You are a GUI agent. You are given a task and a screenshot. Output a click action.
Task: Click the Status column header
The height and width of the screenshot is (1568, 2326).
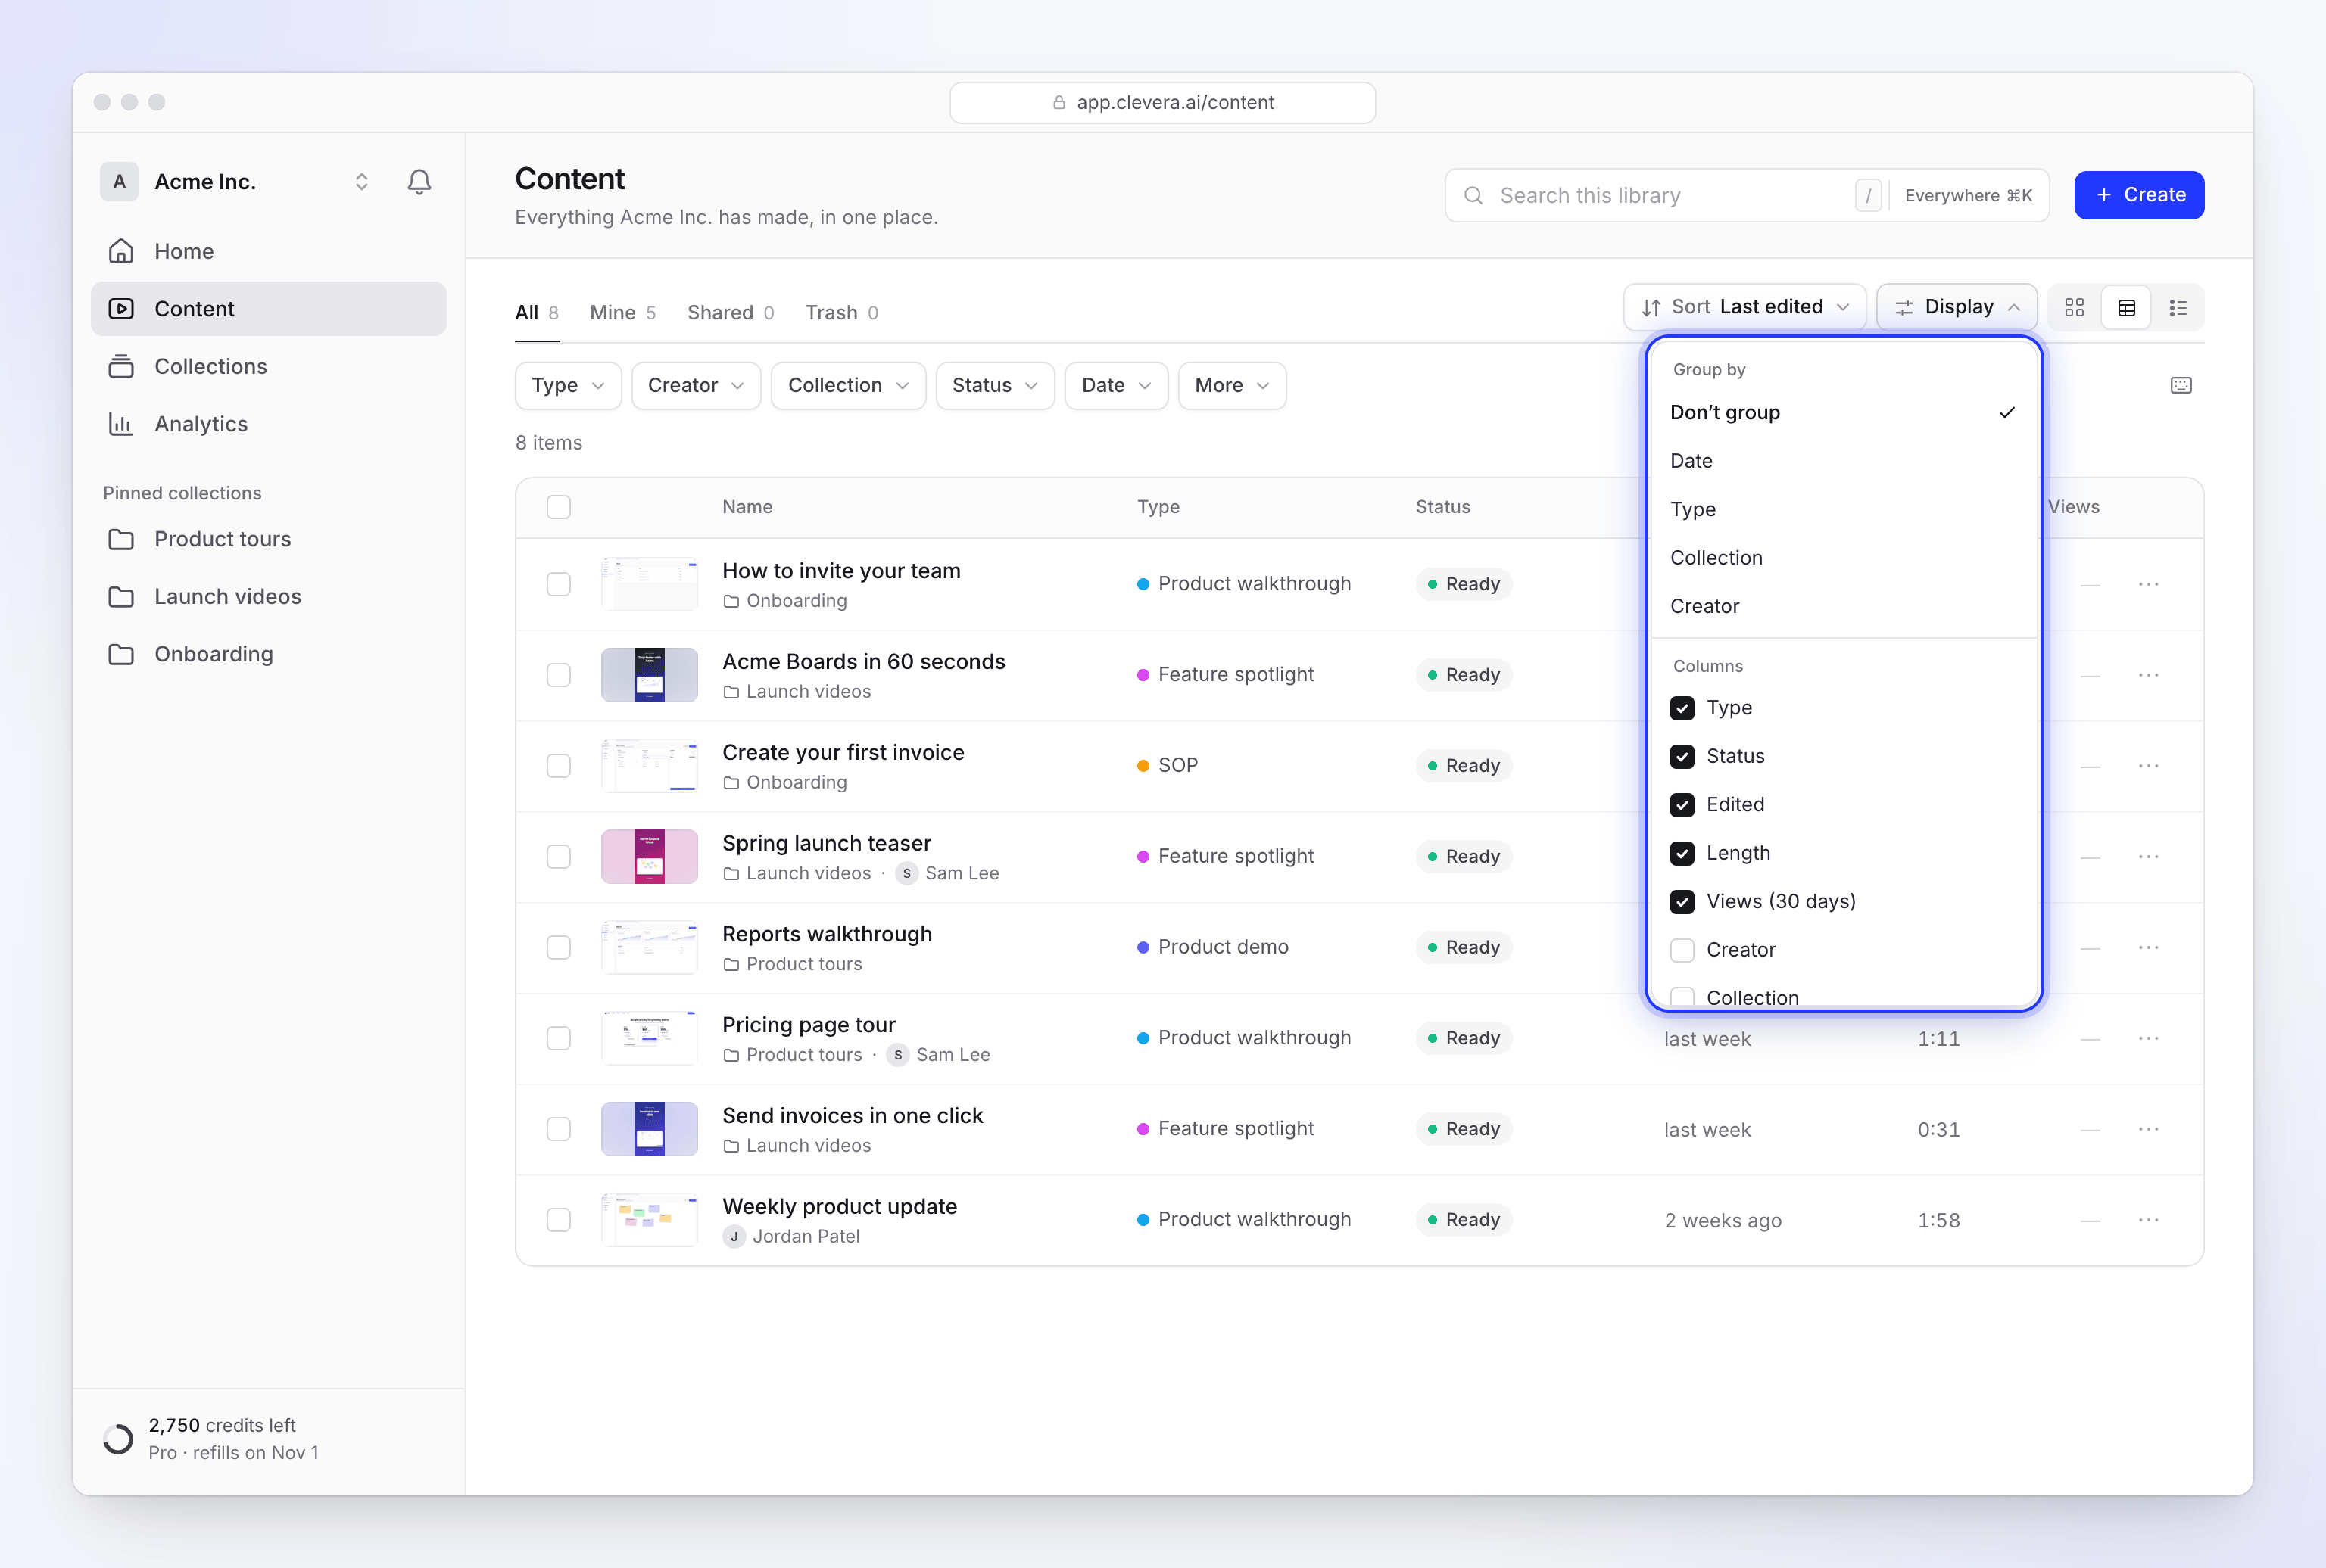(x=1442, y=507)
